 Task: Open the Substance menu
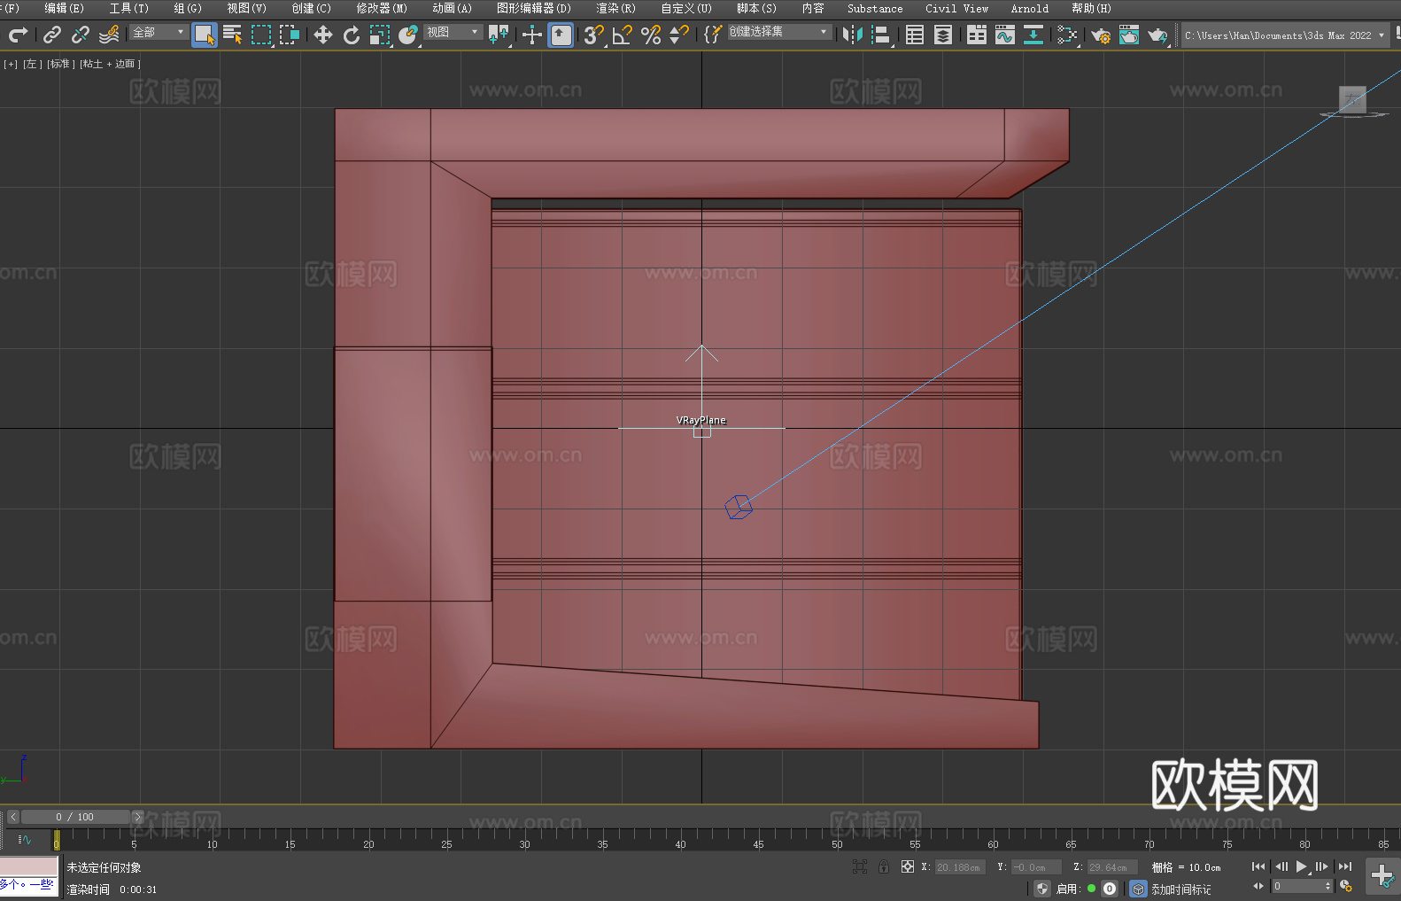[x=875, y=8]
